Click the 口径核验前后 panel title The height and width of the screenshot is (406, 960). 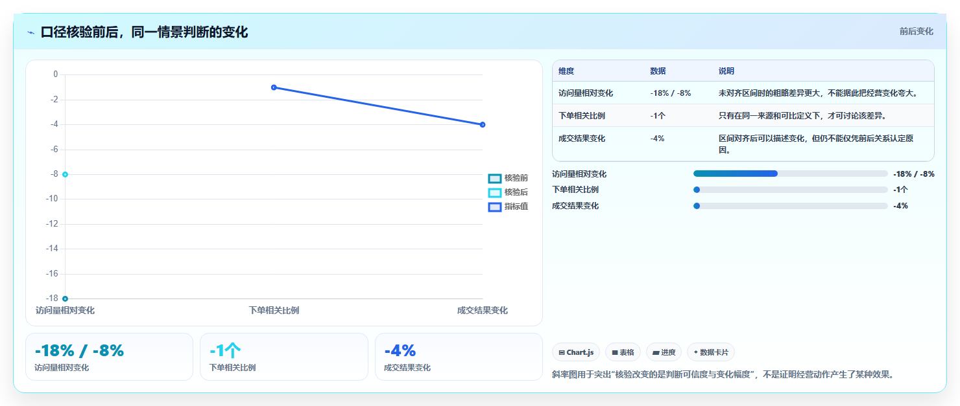144,32
